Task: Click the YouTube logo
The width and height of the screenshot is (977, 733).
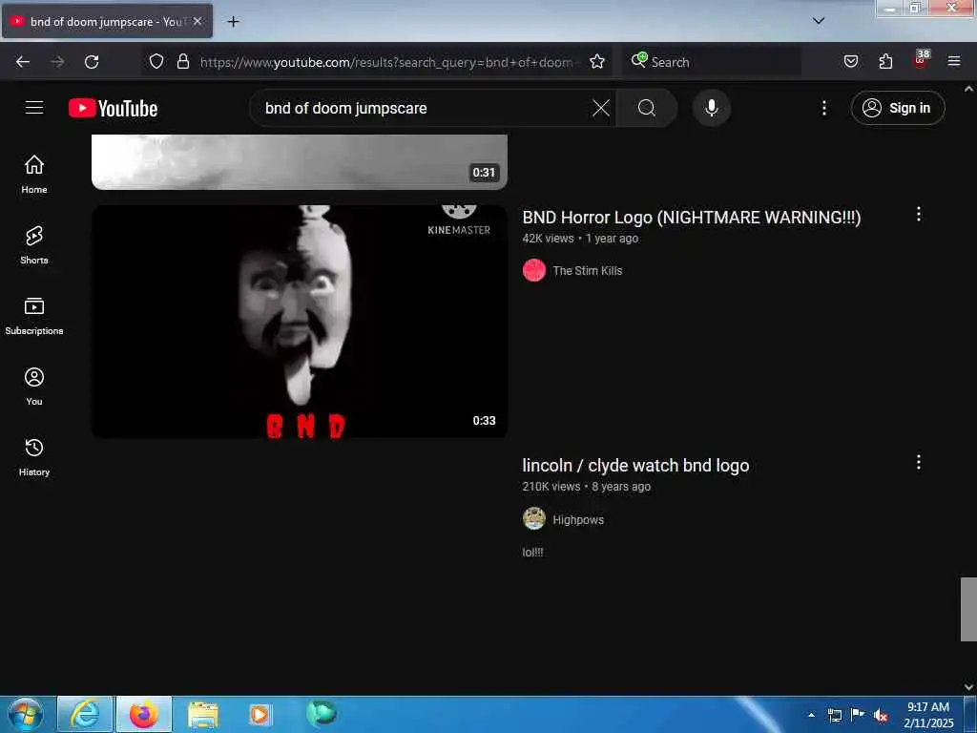Action: click(113, 109)
